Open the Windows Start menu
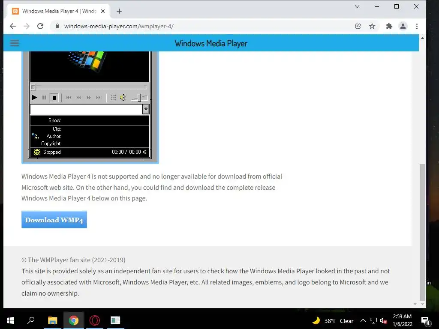The height and width of the screenshot is (329, 439). (10, 320)
